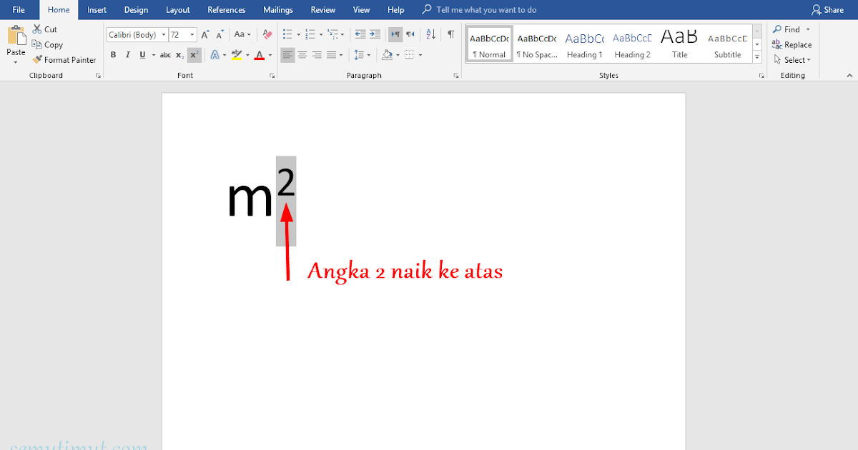Apply the Heading 1 style

584,45
